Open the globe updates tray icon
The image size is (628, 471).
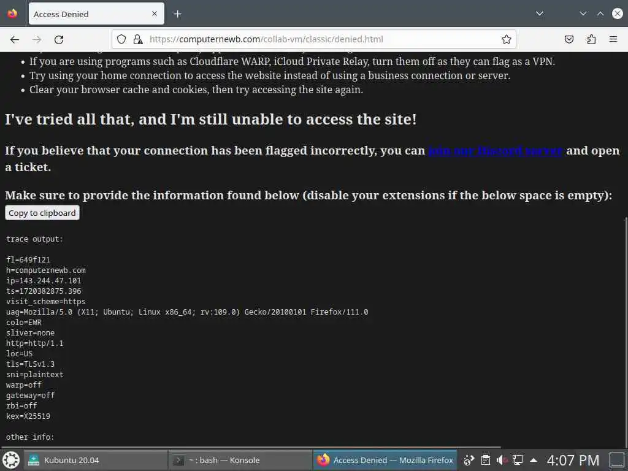469,460
